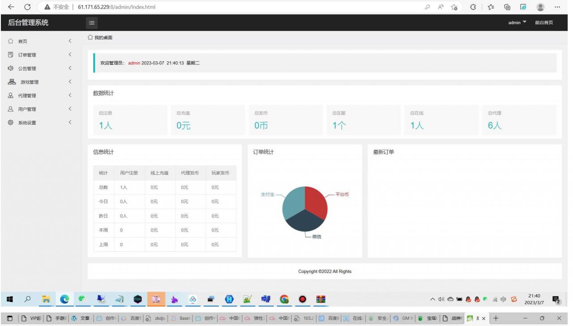Screen dimensions: 573x326
Task: Close the current active browser tab
Action: pyautogui.click(x=484, y=318)
